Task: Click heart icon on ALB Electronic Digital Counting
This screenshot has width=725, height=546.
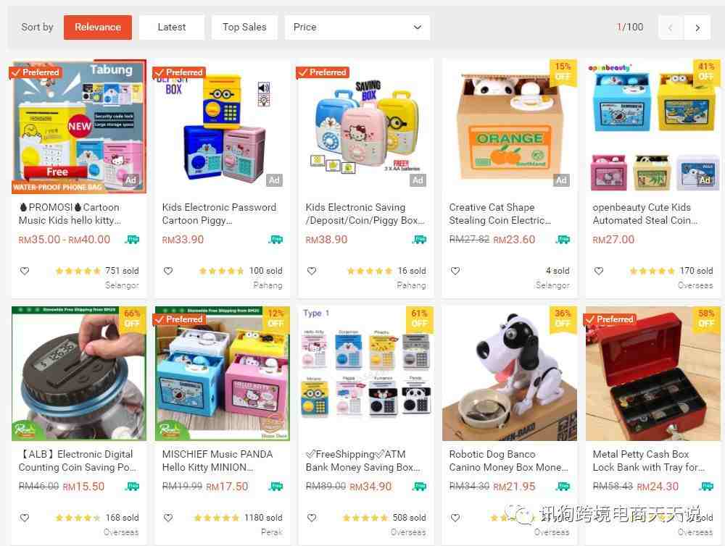Action: [25, 517]
